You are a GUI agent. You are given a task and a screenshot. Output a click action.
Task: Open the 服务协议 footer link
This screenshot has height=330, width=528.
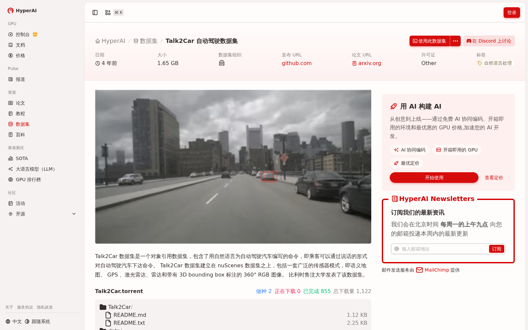click(25, 307)
